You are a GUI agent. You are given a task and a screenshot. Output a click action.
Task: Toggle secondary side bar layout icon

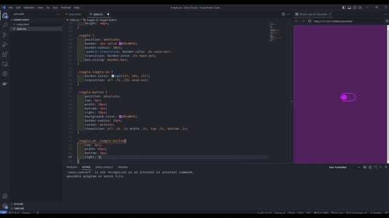click(x=354, y=7)
